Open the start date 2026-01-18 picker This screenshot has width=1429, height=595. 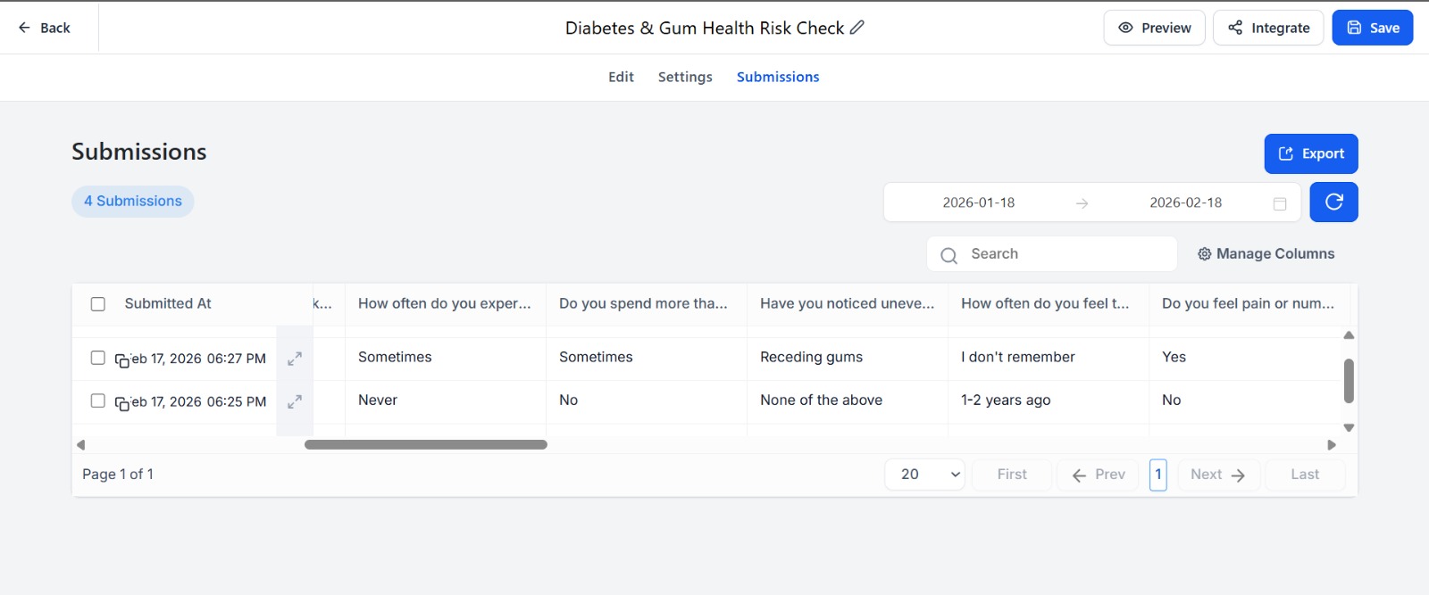tap(978, 202)
